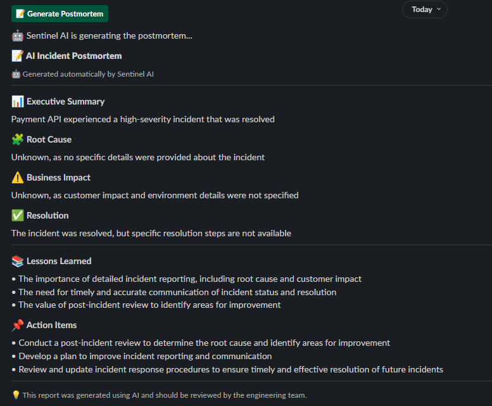492x406 pixels.
Task: Click the puzzle piece icon beside Root Cause
Action: point(18,139)
